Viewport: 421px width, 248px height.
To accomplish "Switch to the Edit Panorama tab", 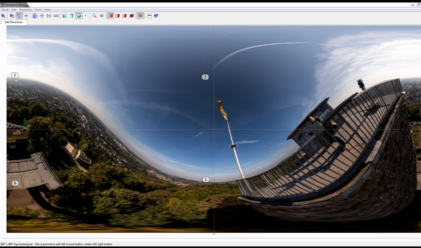I will (14, 22).
